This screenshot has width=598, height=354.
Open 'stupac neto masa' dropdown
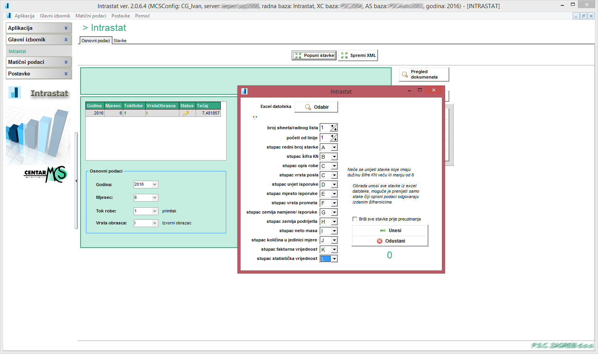(334, 231)
